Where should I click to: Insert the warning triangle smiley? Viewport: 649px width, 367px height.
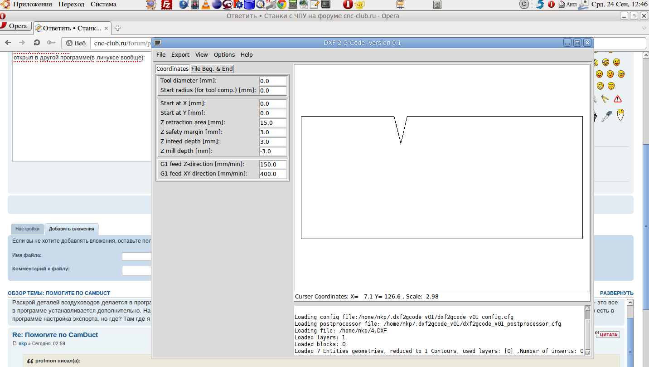(617, 99)
